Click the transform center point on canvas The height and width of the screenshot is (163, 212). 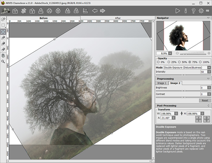[83, 86]
